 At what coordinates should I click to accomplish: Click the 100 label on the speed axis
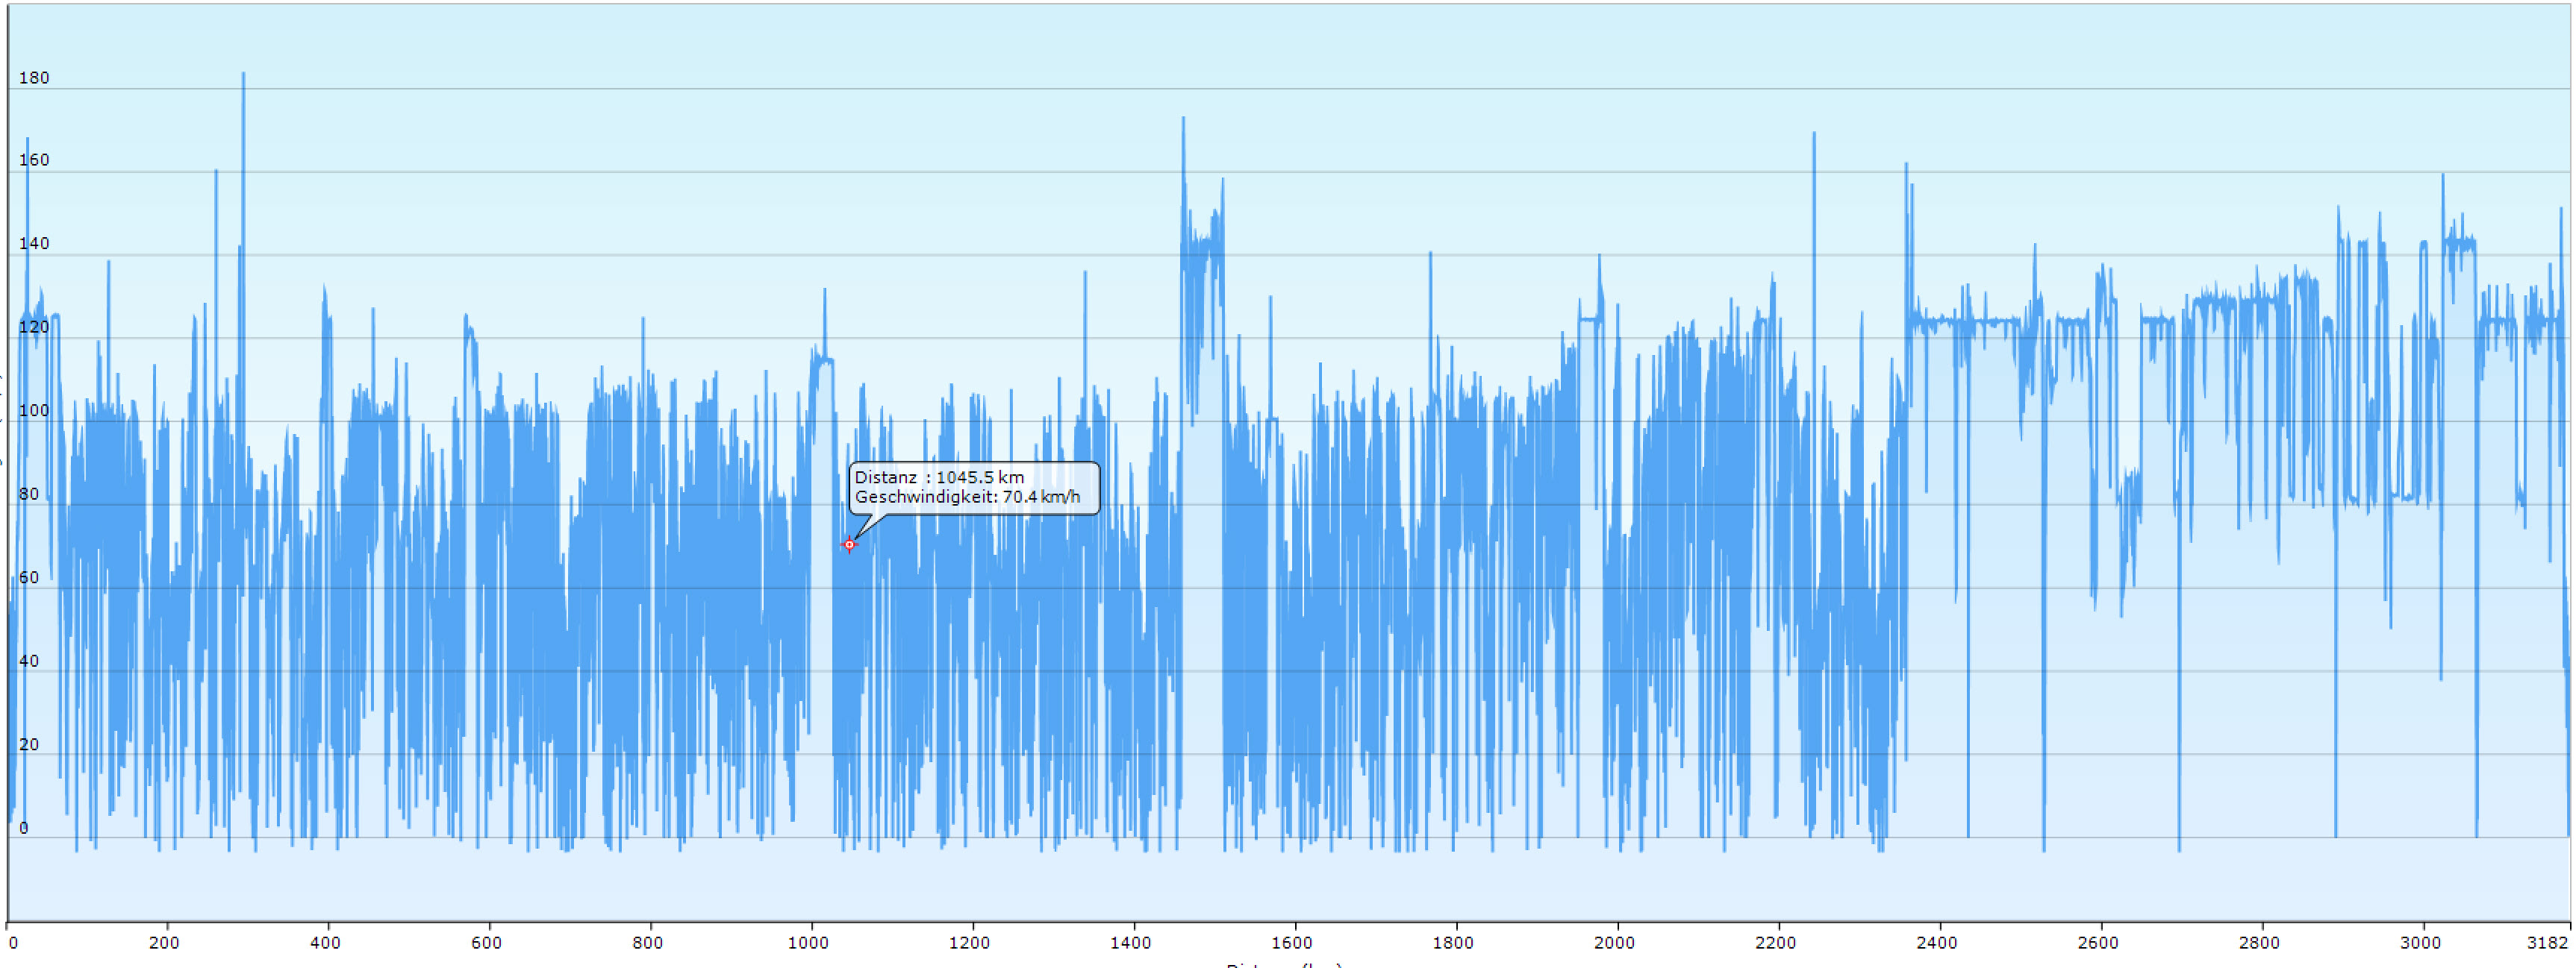[34, 411]
